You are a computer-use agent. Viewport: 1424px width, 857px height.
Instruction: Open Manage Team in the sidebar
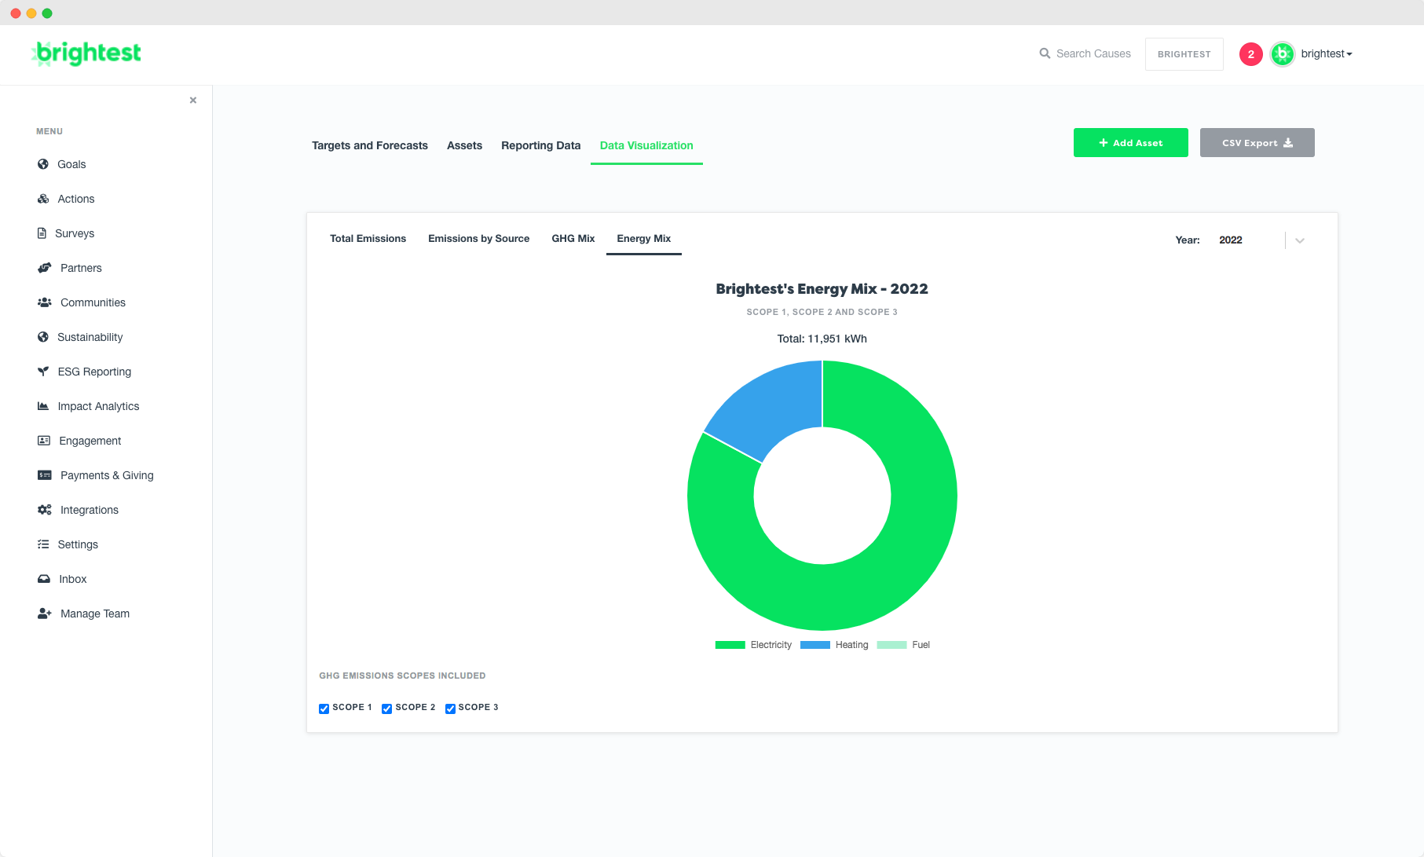95,613
